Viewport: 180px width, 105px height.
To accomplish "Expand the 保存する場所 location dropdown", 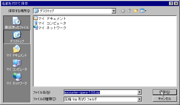I will [x=114, y=11].
